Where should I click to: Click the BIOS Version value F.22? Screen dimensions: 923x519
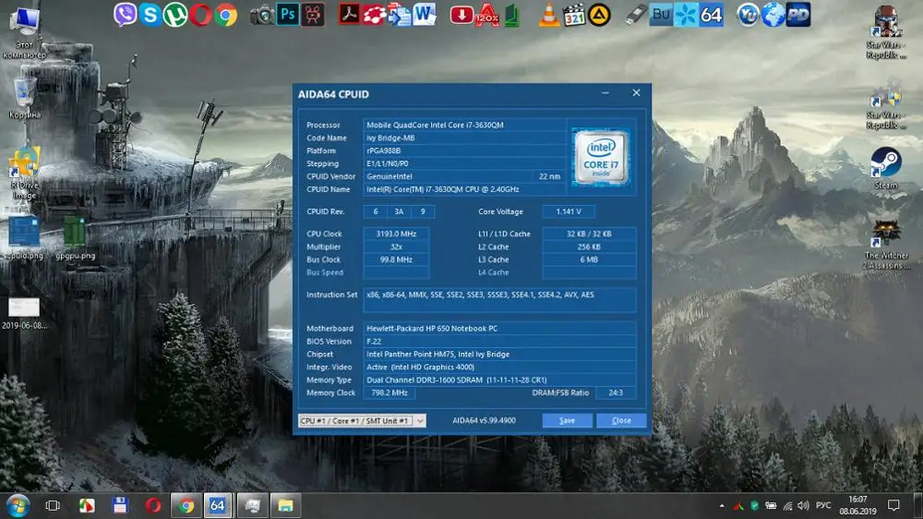(374, 342)
